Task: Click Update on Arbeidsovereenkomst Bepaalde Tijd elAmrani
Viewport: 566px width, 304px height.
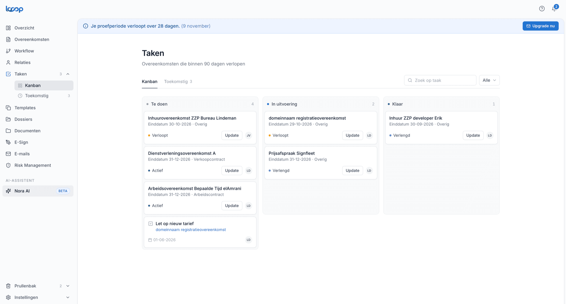Action: tap(232, 206)
